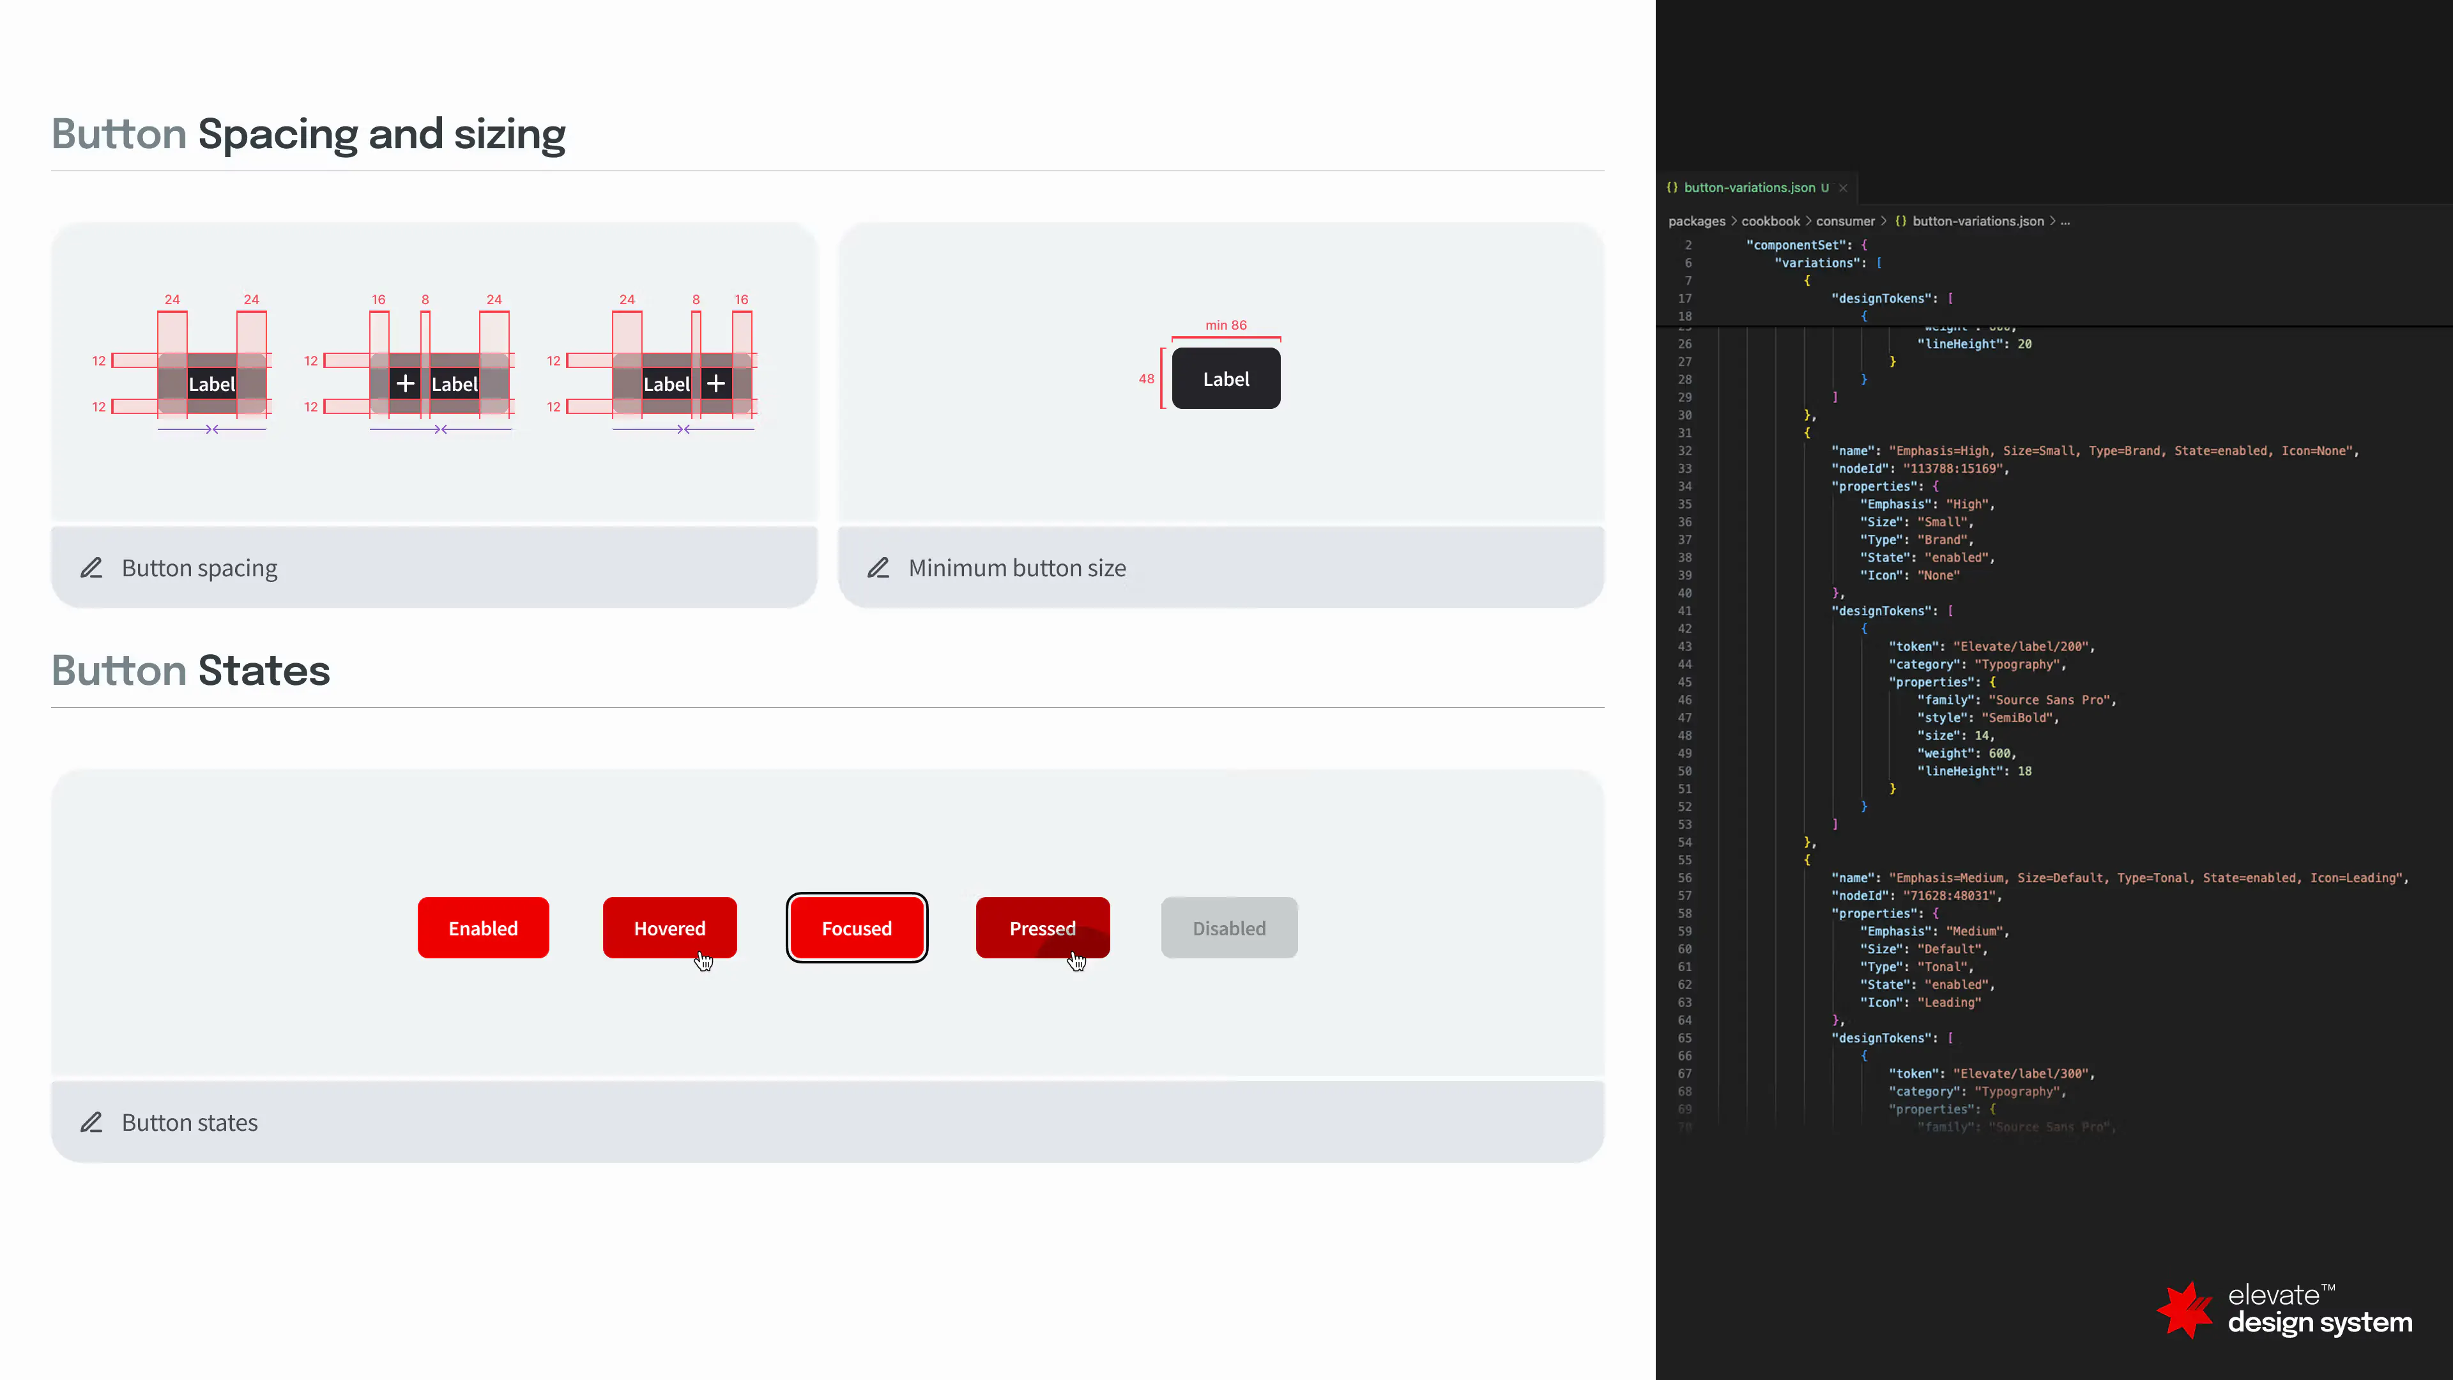2453x1380 pixels.
Task: Click the "token": "Elevate/label/200" line
Action: pyautogui.click(x=1991, y=647)
